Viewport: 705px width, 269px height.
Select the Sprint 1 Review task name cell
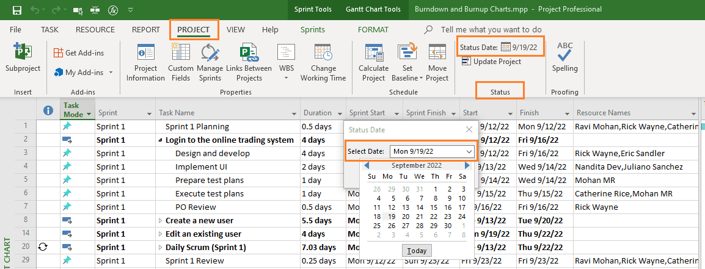(227, 261)
